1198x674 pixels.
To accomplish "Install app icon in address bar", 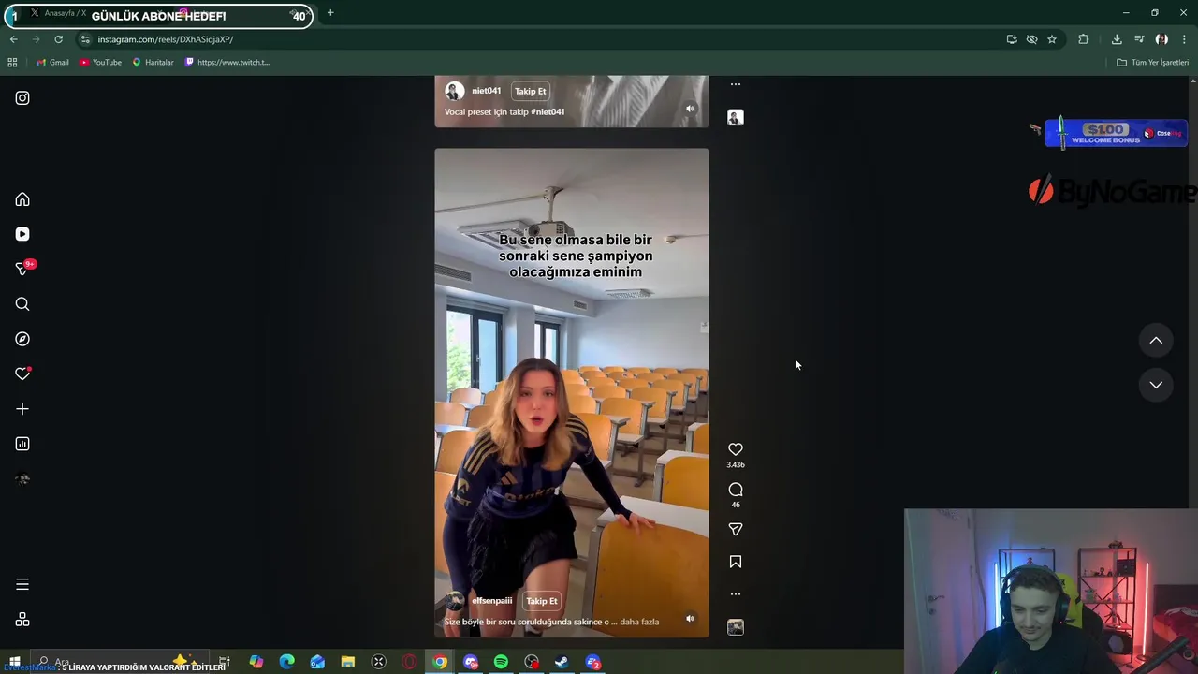I will tap(1012, 39).
